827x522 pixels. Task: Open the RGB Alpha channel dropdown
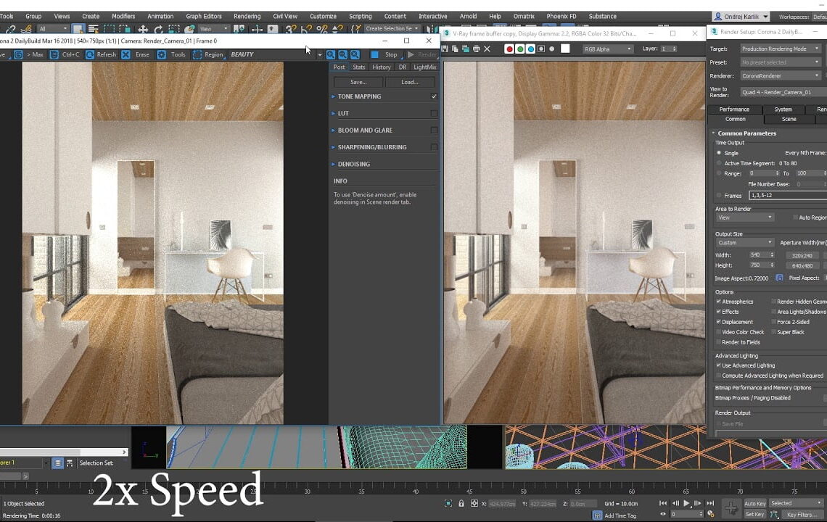[608, 49]
